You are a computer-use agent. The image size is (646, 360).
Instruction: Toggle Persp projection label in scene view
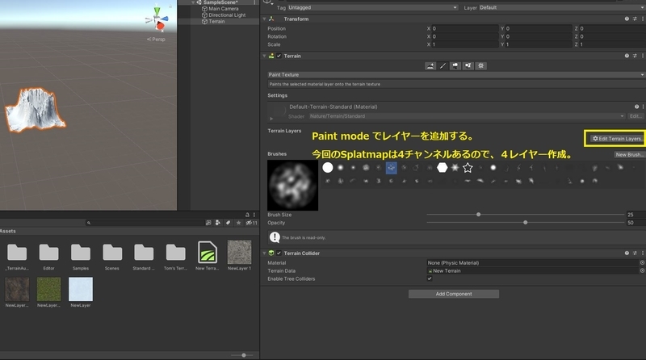(x=156, y=39)
